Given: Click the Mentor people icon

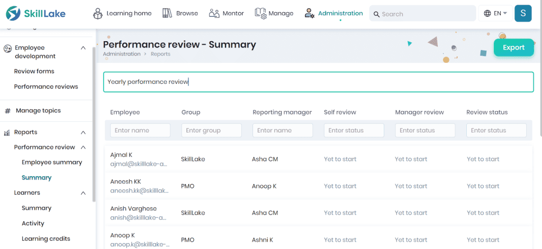Looking at the screenshot, I should point(214,13).
